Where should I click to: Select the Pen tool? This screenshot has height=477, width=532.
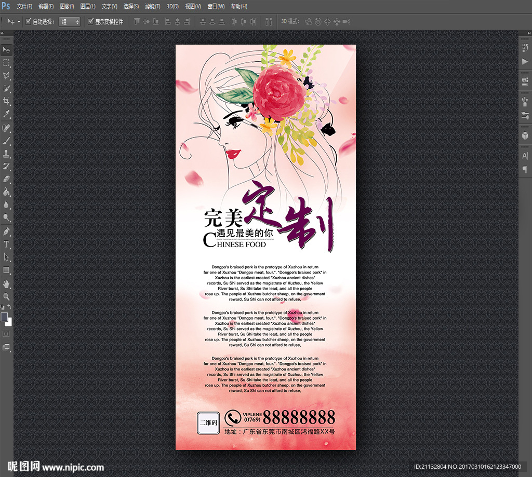[x=6, y=232]
